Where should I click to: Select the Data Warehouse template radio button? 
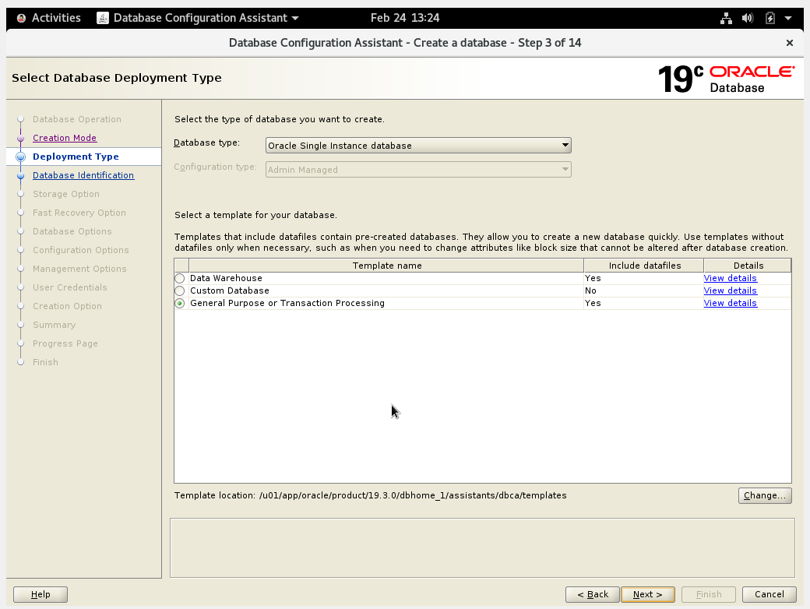click(x=180, y=279)
